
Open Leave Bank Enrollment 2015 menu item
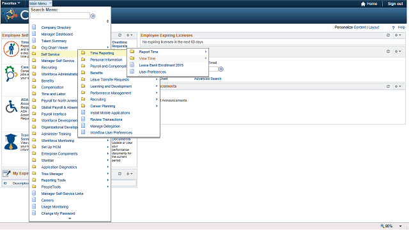pyautogui.click(x=161, y=65)
